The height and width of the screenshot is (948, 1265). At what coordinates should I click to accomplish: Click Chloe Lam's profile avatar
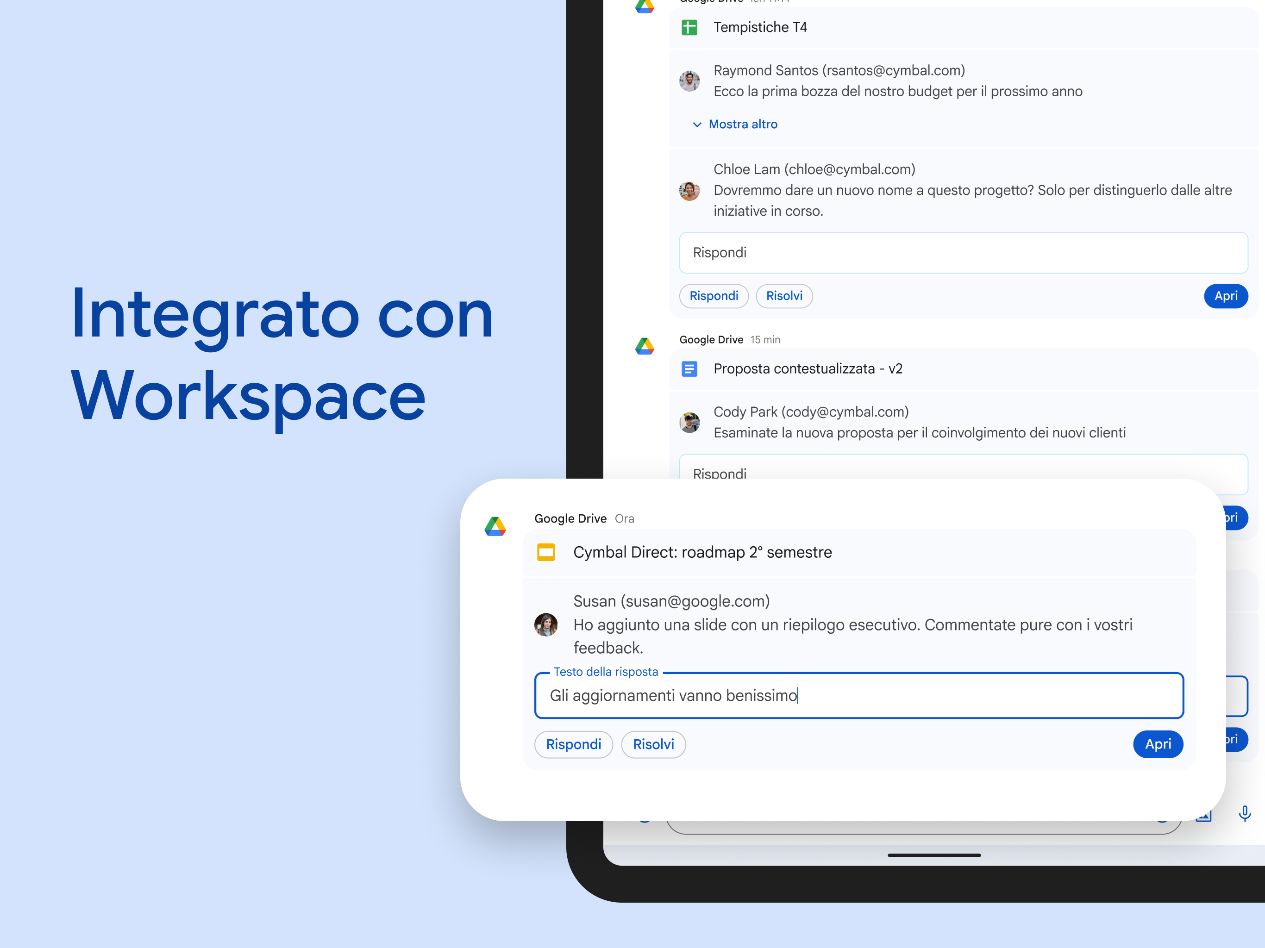pyautogui.click(x=689, y=190)
